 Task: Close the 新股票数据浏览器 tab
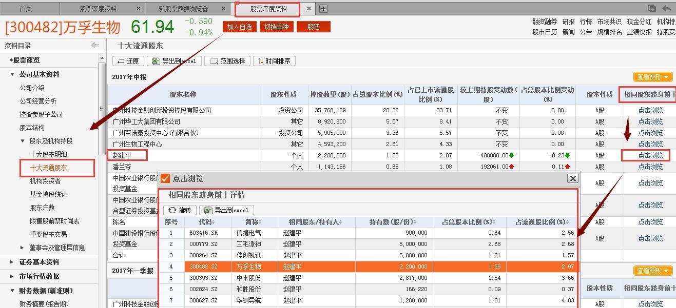[224, 9]
